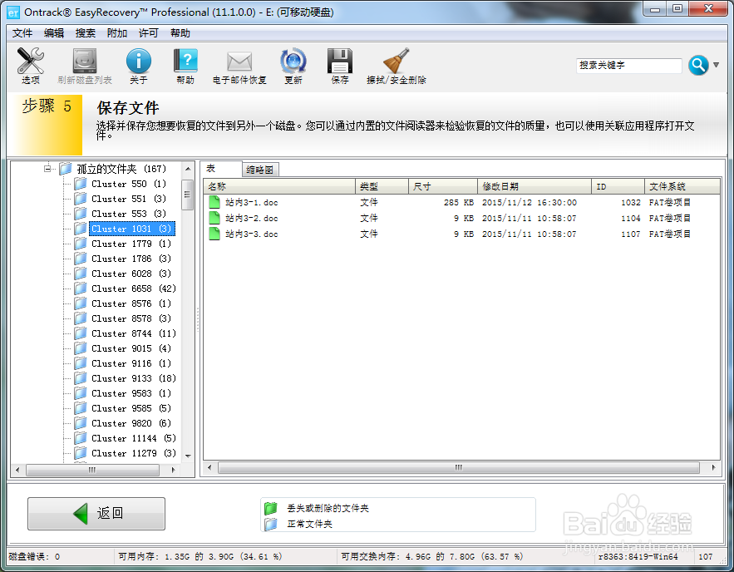Click file list scroll right arrow

(x=713, y=467)
